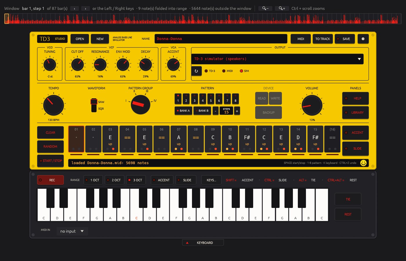
Task: Toggle the ACCENT button beside step row
Action: coord(355,133)
